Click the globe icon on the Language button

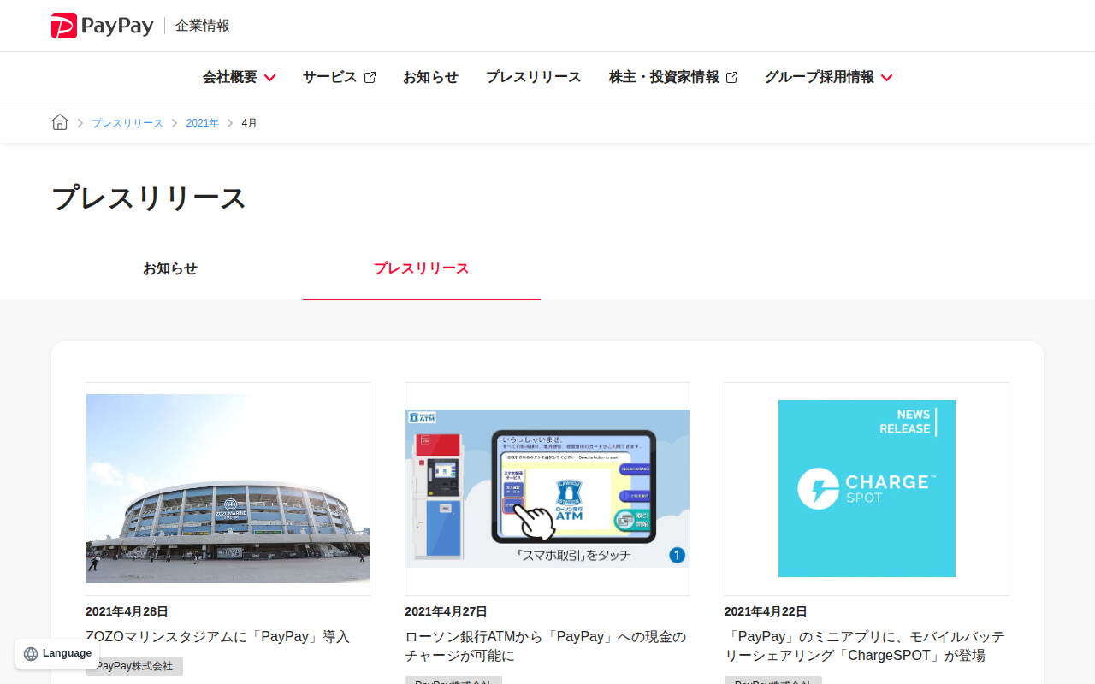pos(31,654)
